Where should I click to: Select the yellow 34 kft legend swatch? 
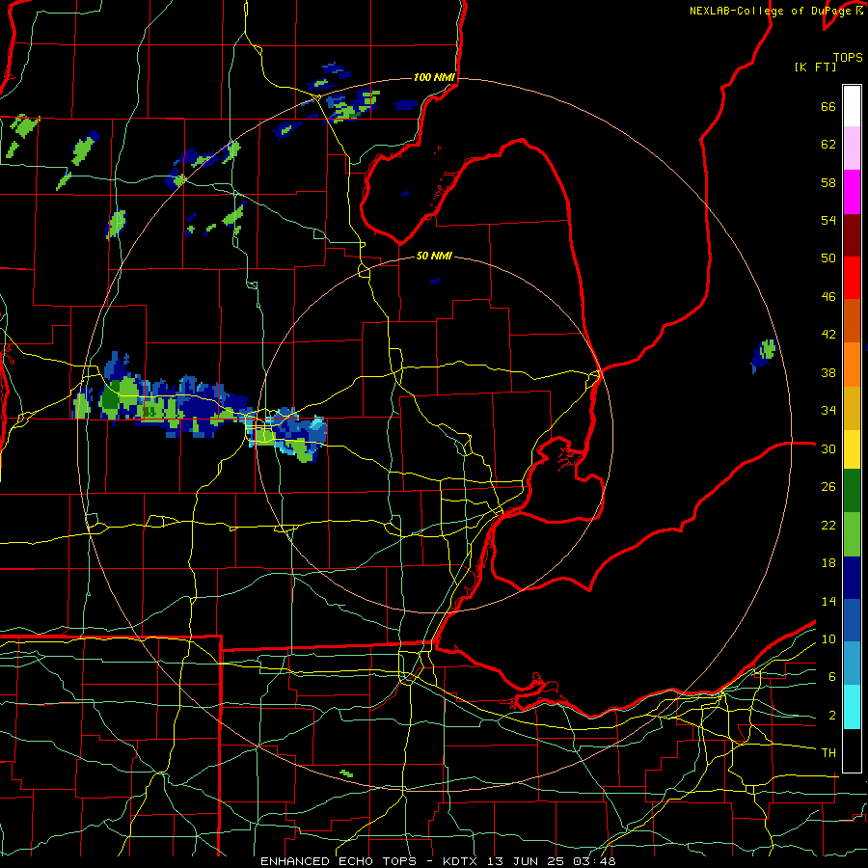click(x=852, y=449)
